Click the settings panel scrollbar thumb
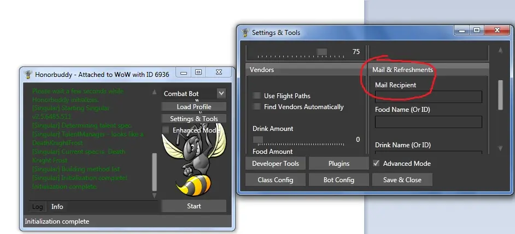This screenshot has height=234, width=515. [x=501, y=95]
